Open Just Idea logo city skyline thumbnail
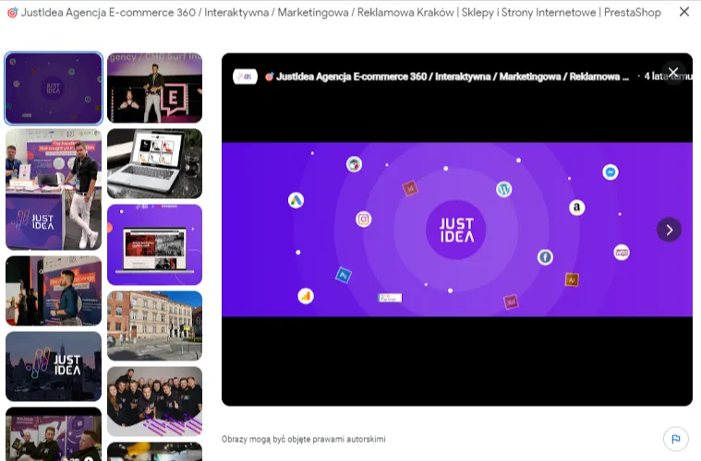Image resolution: width=701 pixels, height=461 pixels. 54,366
